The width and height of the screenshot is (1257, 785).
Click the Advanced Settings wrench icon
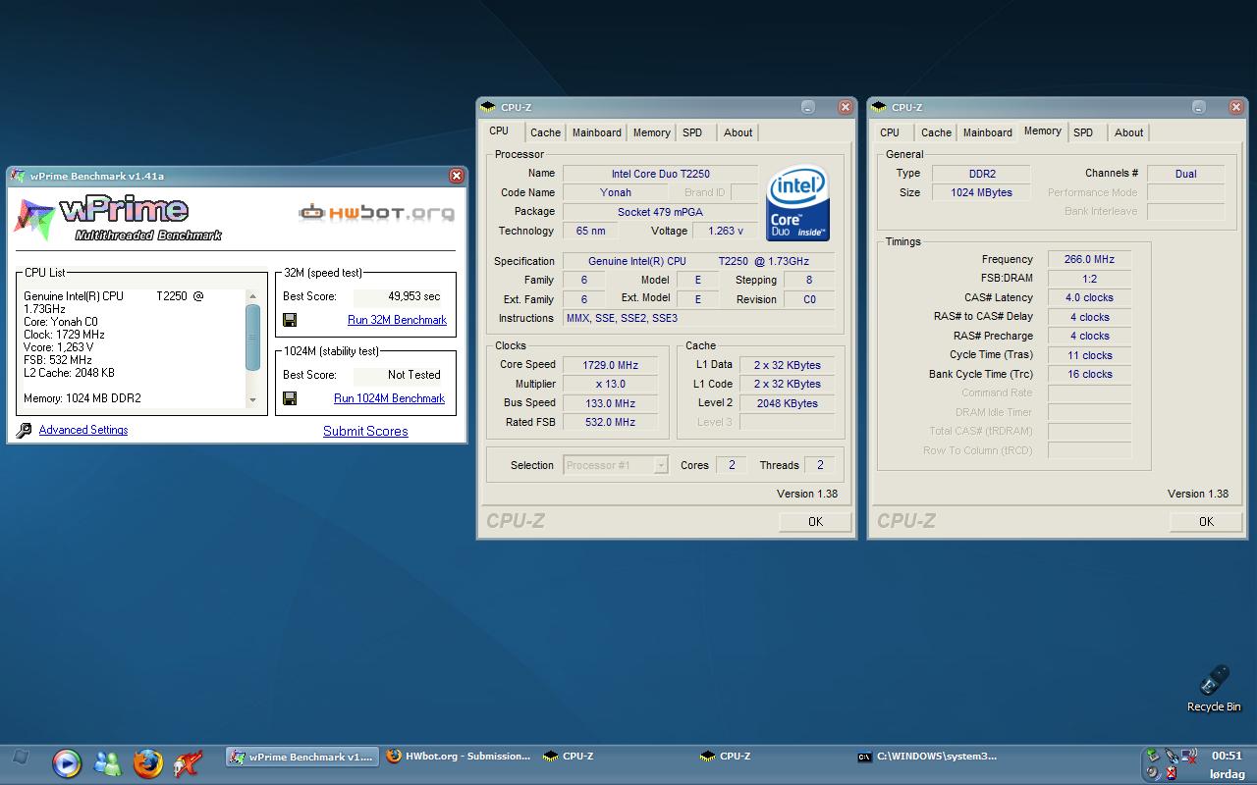click(25, 430)
